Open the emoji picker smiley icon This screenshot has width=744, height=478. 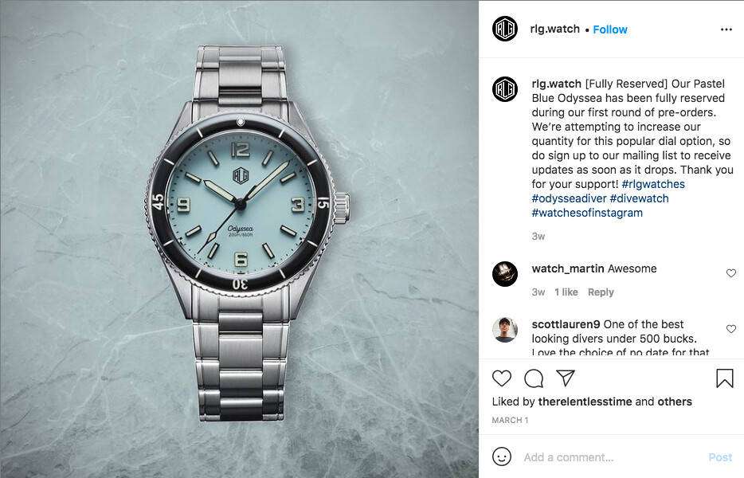point(502,456)
